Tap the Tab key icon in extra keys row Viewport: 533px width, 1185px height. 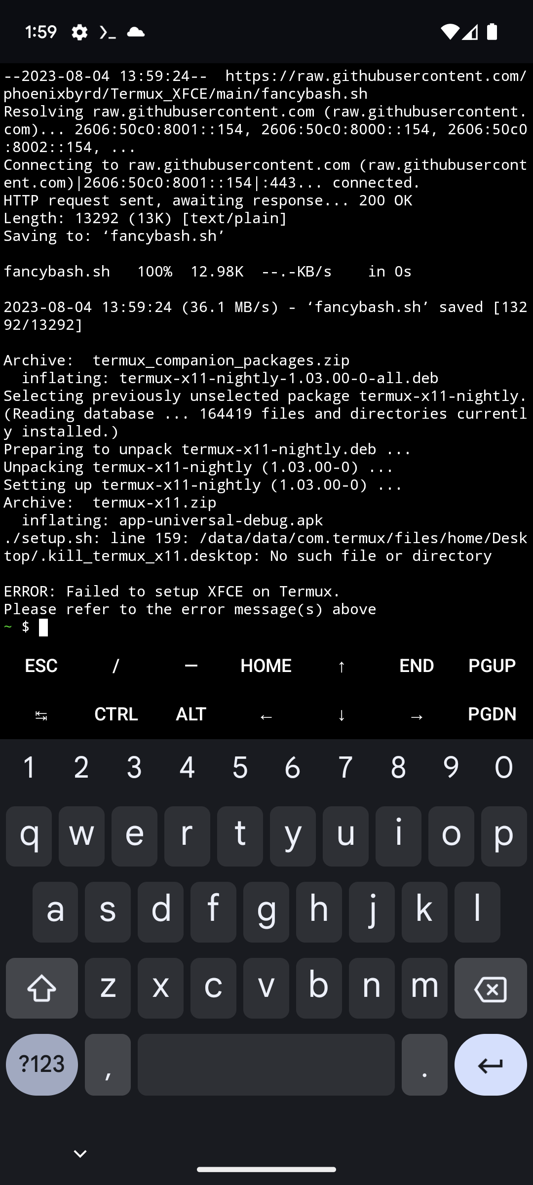click(41, 715)
